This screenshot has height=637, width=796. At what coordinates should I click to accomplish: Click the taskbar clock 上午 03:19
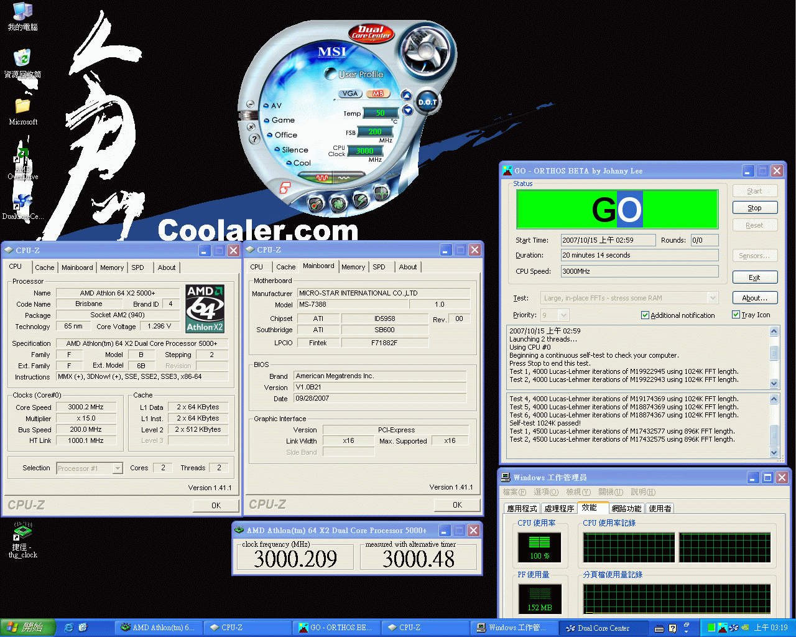tap(771, 628)
